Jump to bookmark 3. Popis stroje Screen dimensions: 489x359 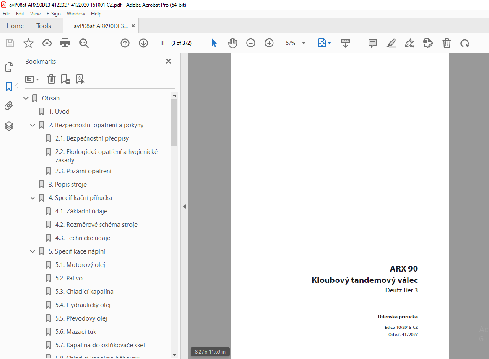68,185
